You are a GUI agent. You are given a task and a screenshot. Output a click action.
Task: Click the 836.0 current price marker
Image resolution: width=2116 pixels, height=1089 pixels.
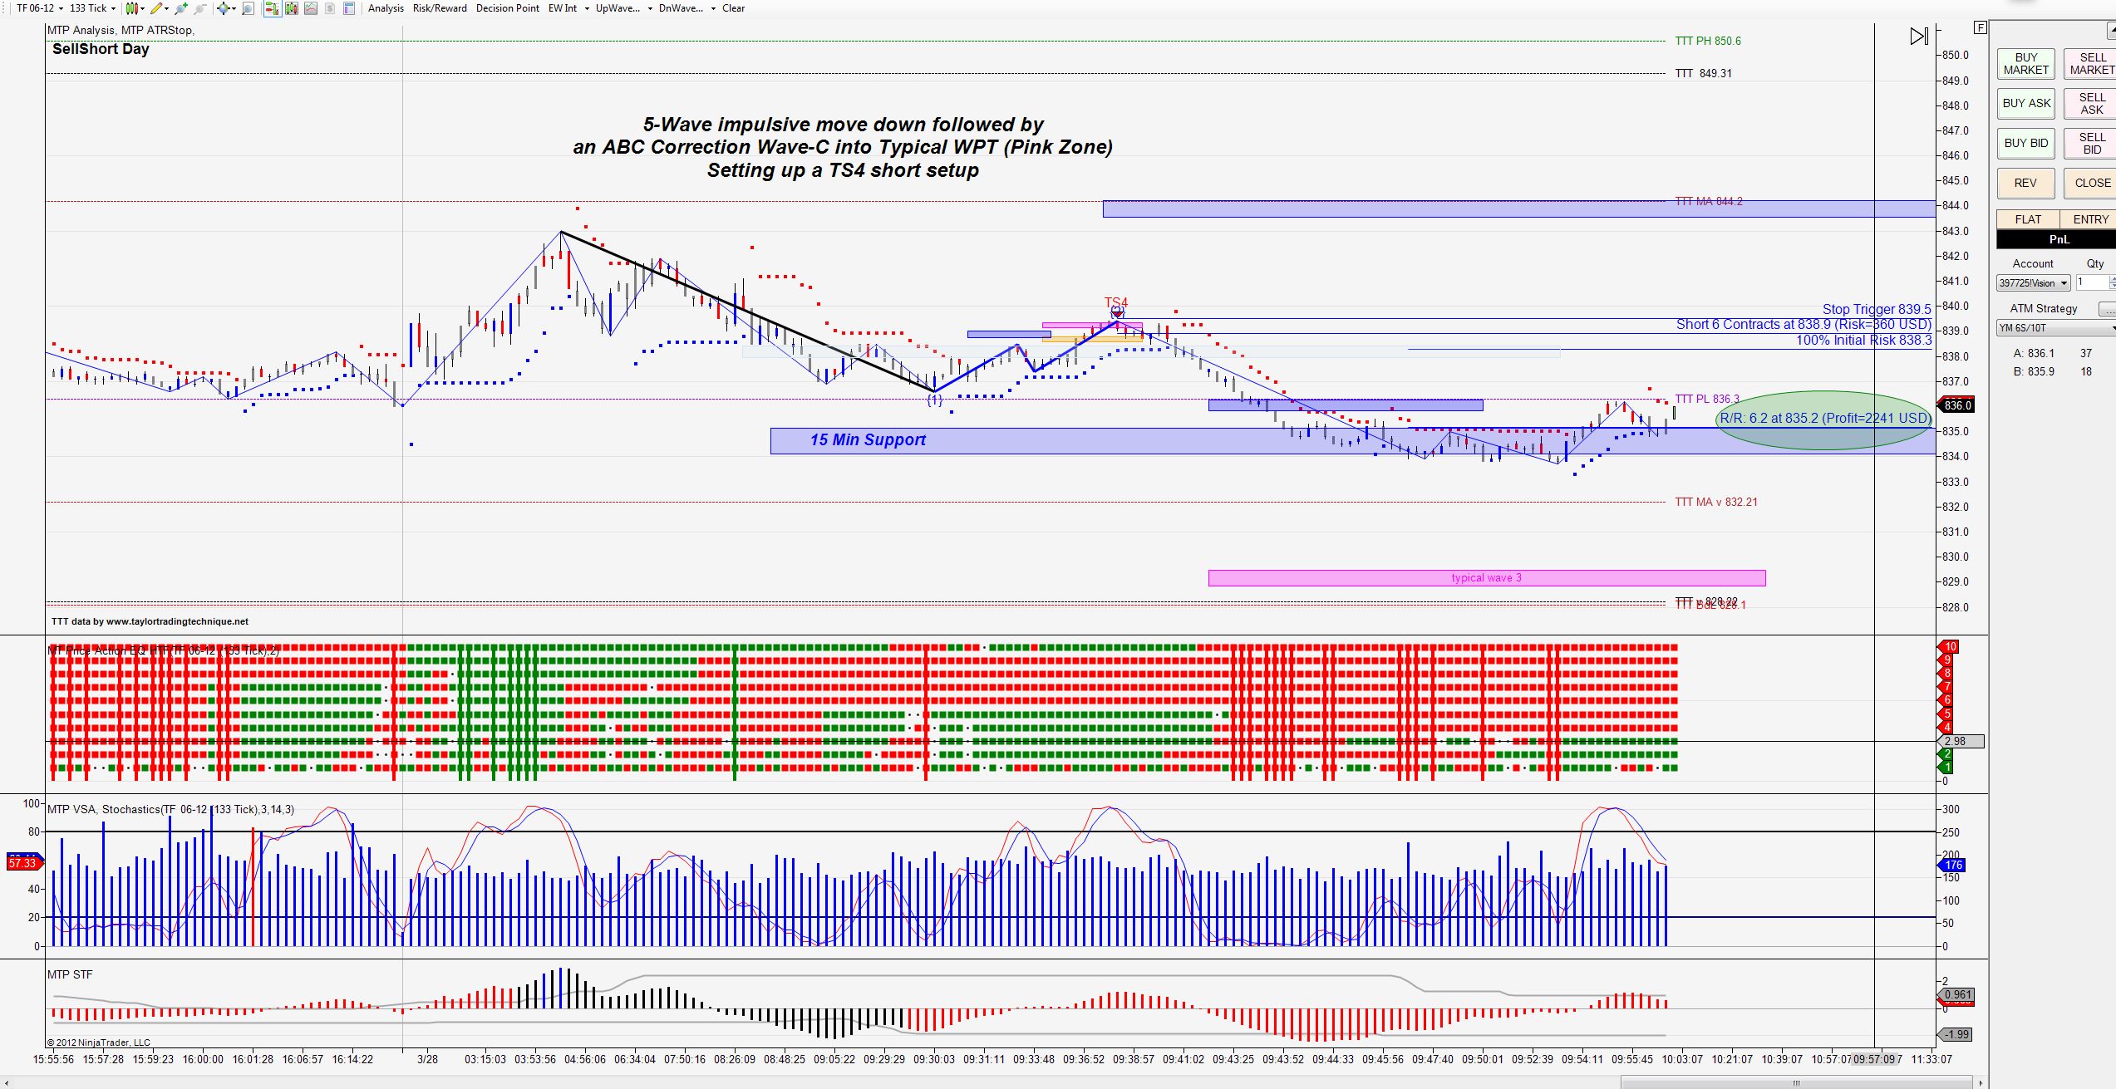[1956, 405]
